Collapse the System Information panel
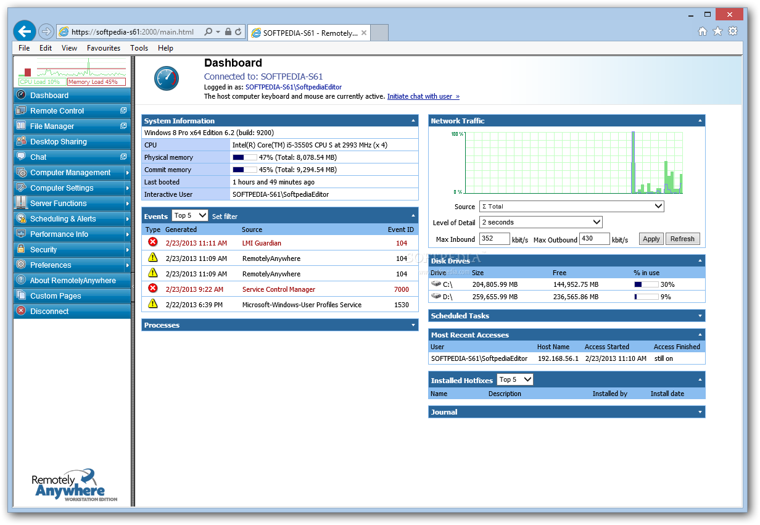The width and height of the screenshot is (760, 525). 413,121
